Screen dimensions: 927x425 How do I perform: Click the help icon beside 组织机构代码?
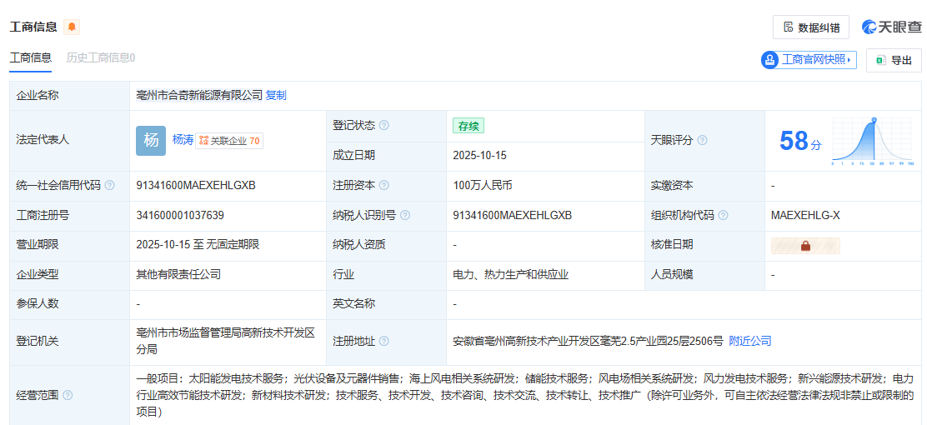[723, 215]
